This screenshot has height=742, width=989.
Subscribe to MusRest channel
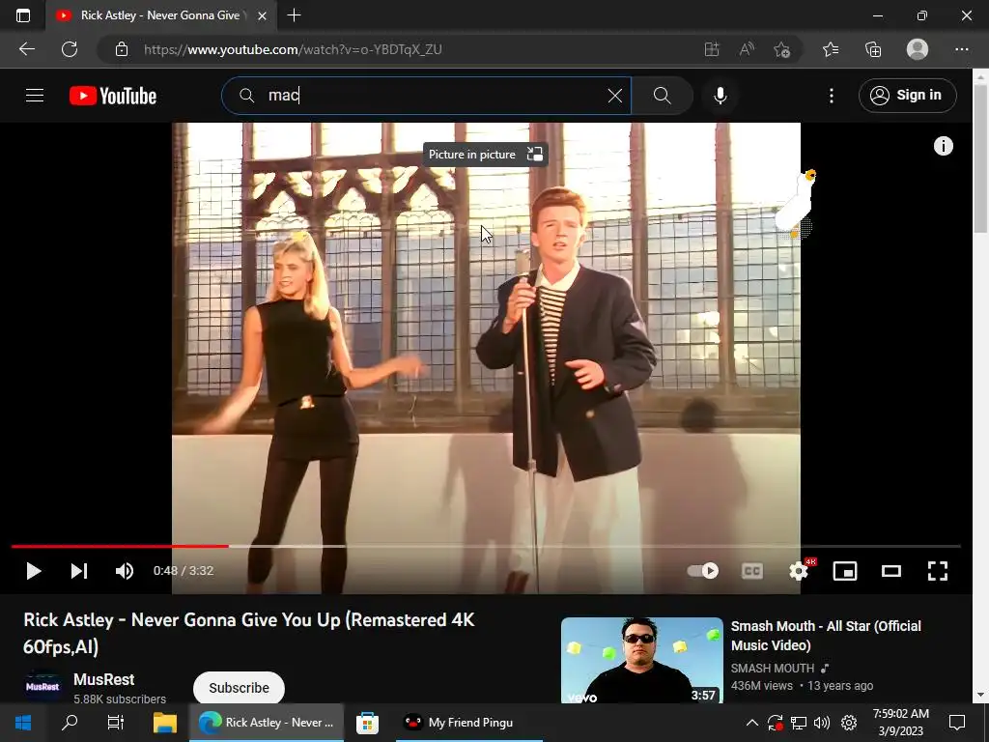pos(240,688)
